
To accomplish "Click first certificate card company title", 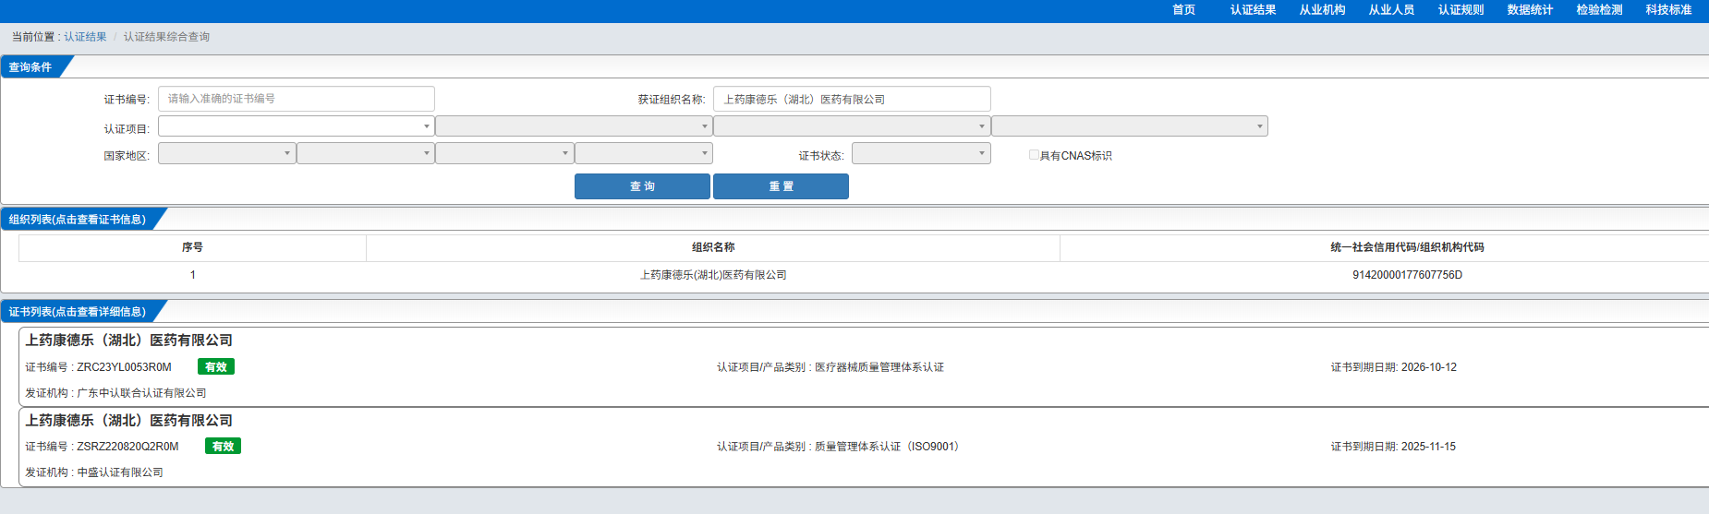I will point(129,341).
